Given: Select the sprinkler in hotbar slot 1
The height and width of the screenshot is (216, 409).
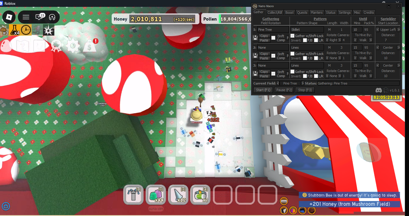Looking at the screenshot, I should (133, 194).
